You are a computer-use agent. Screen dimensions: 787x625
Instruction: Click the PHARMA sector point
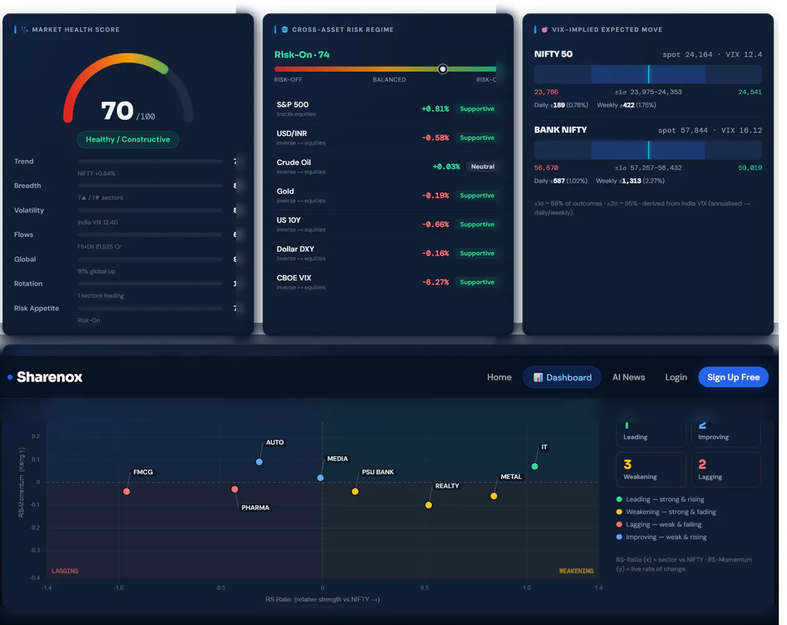pyautogui.click(x=234, y=489)
